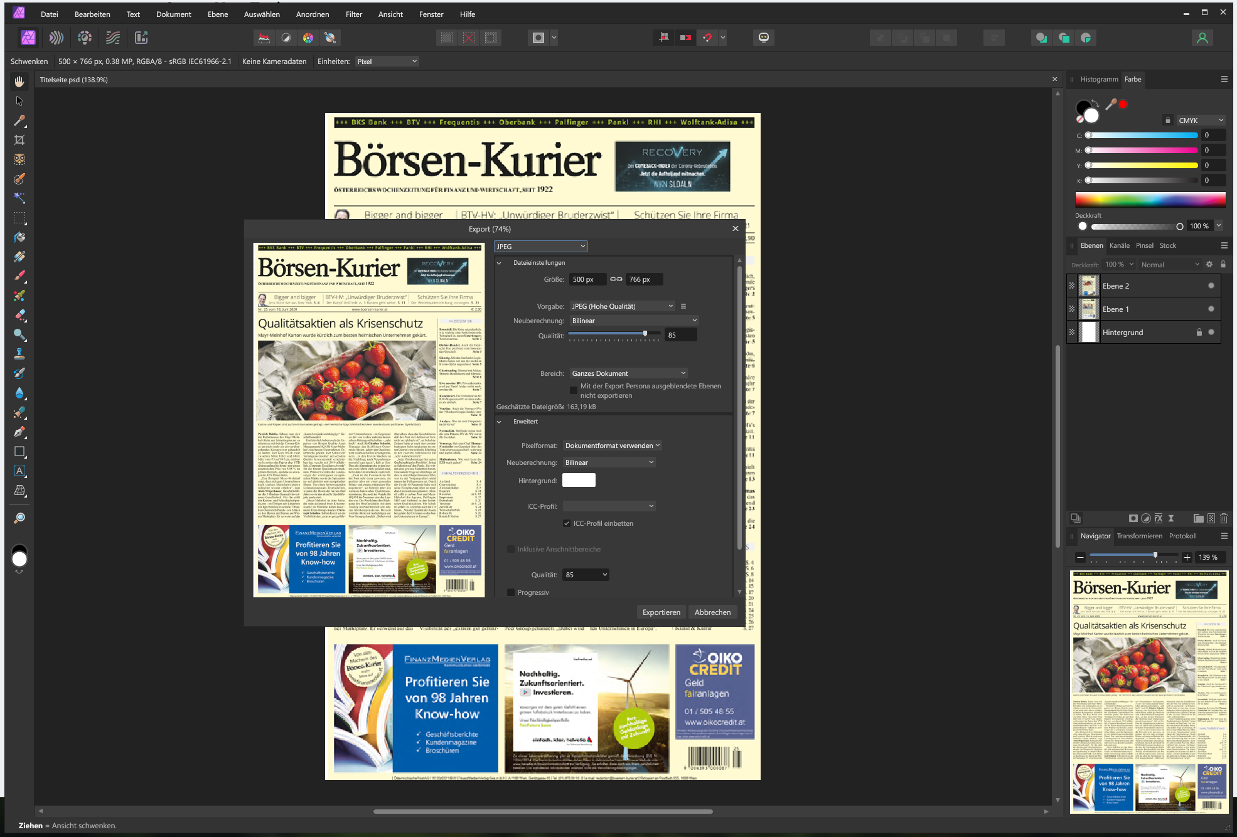Screen dimensions: 1237x837
Task: Open the JPEG file format dropdown
Action: point(541,247)
